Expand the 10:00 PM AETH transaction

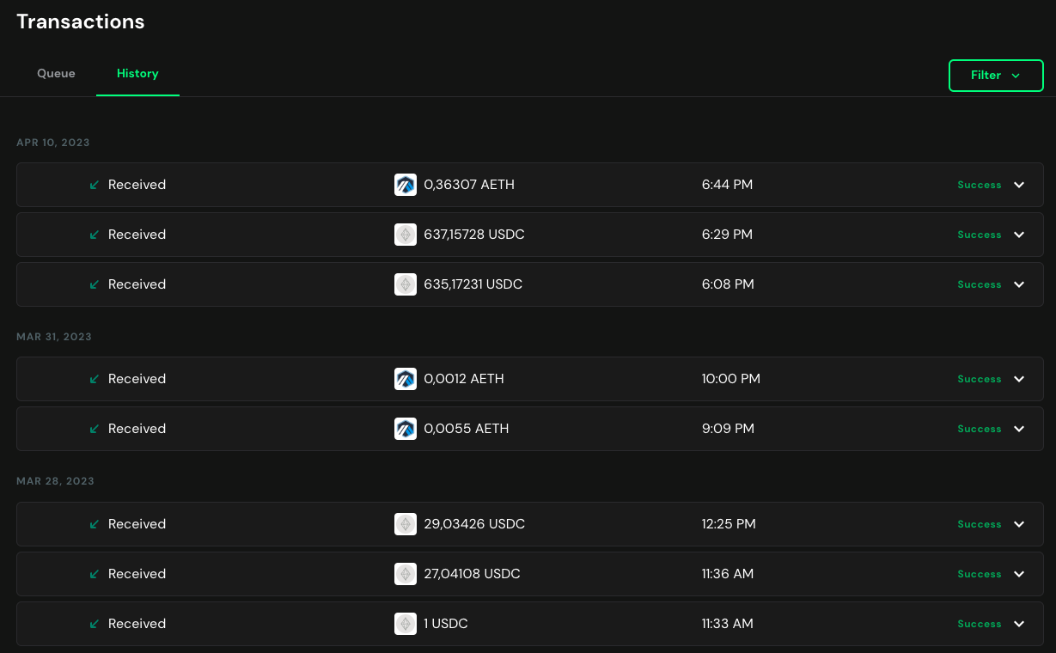point(1019,378)
